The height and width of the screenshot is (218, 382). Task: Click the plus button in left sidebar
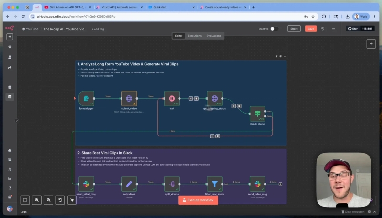[x=10, y=37]
